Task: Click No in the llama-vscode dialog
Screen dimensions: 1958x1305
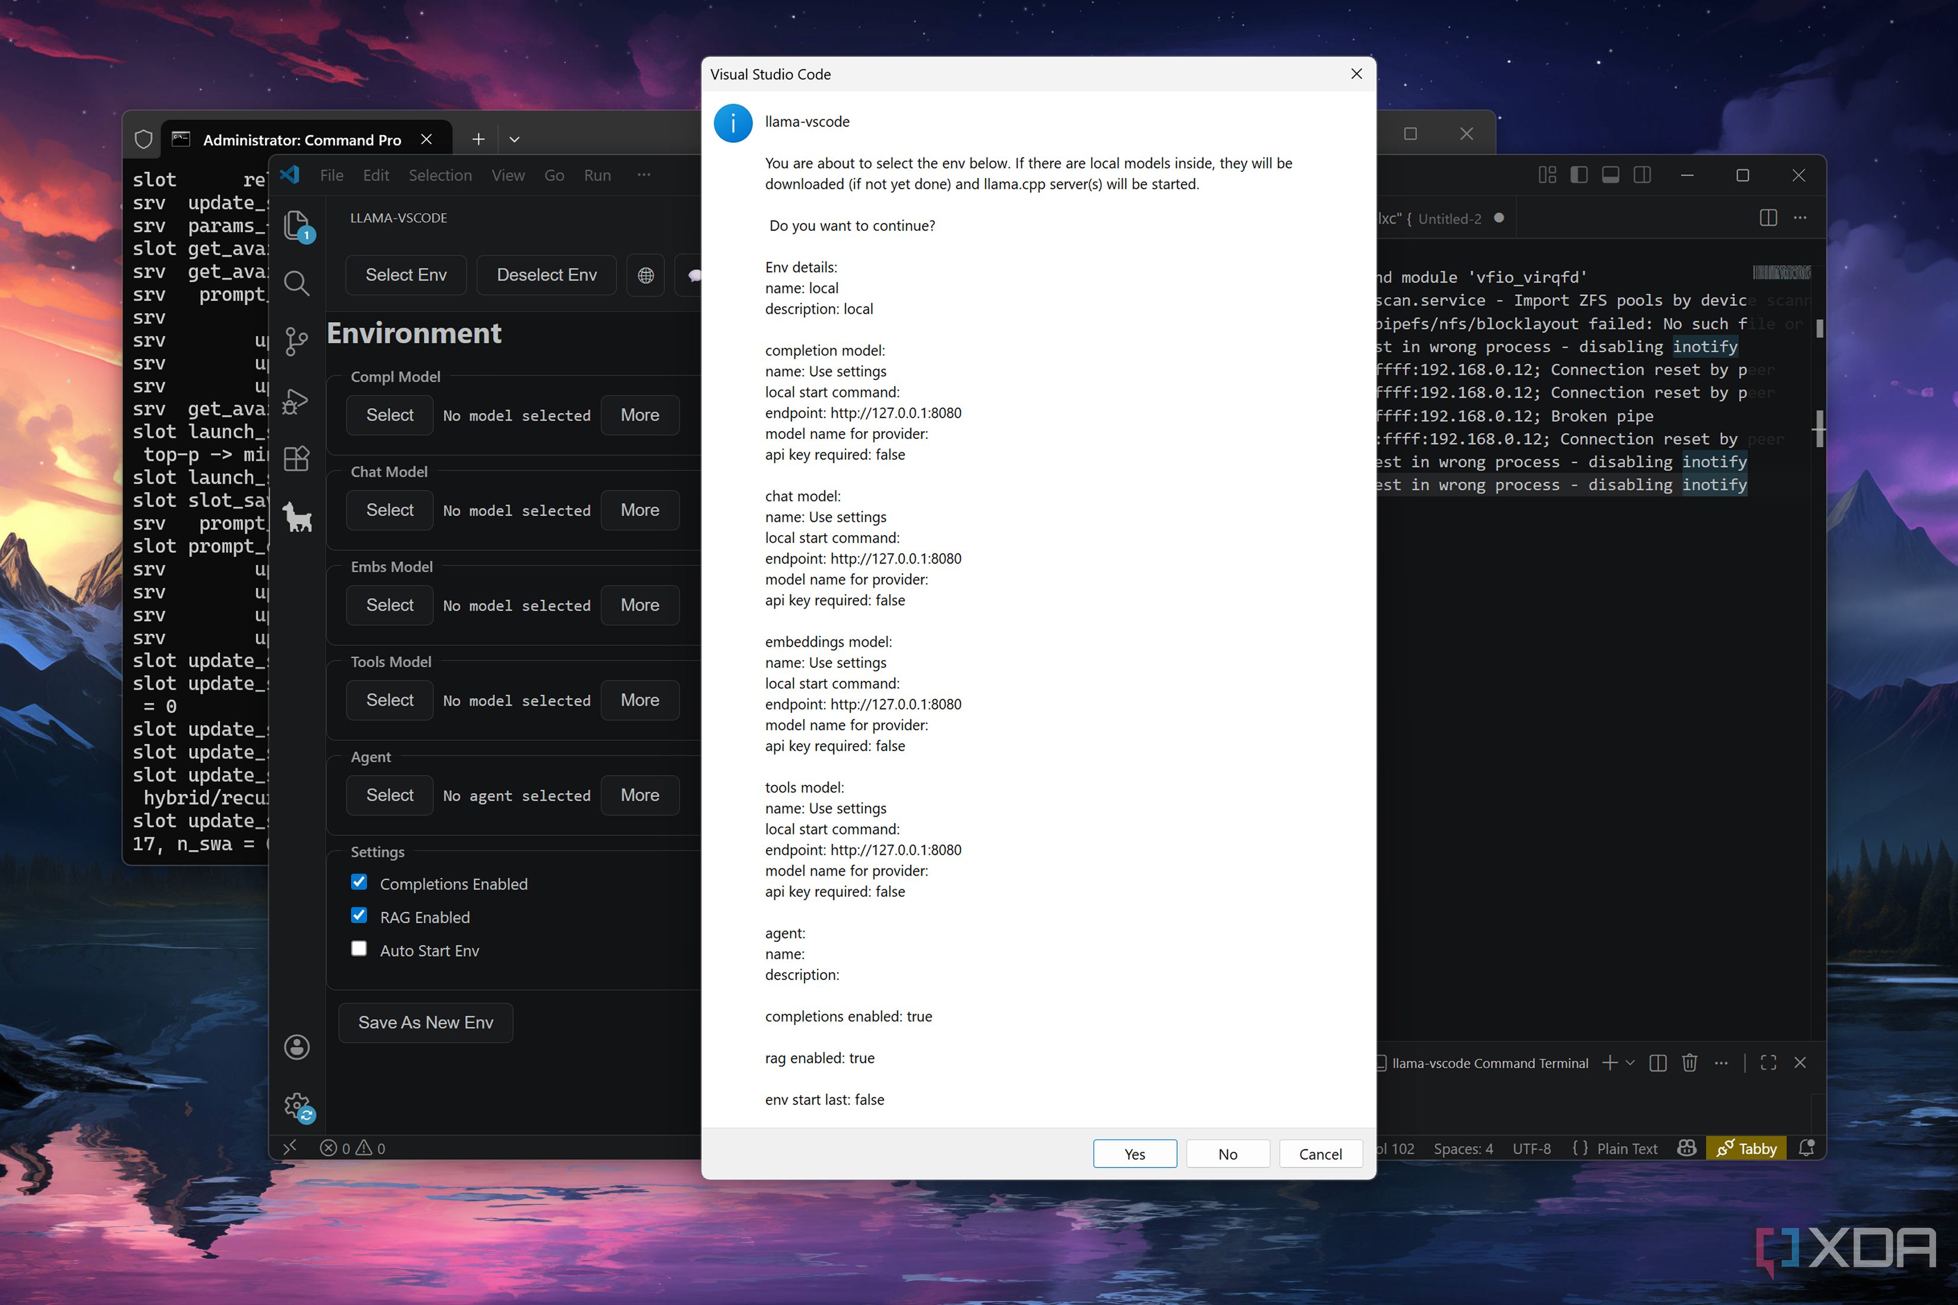Action: pyautogui.click(x=1227, y=1154)
